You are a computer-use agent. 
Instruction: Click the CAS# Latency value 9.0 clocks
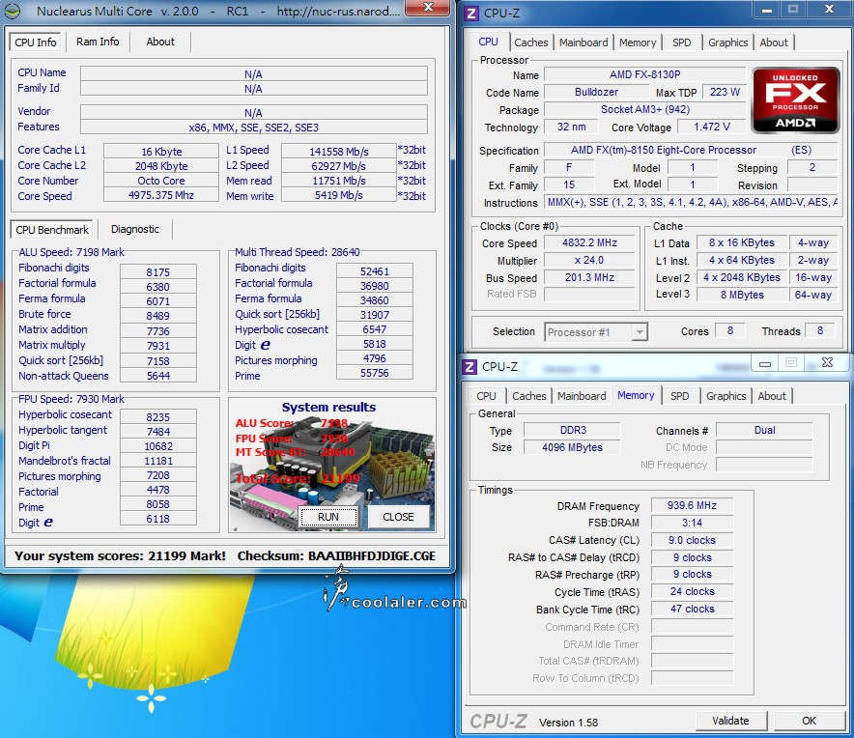[692, 540]
